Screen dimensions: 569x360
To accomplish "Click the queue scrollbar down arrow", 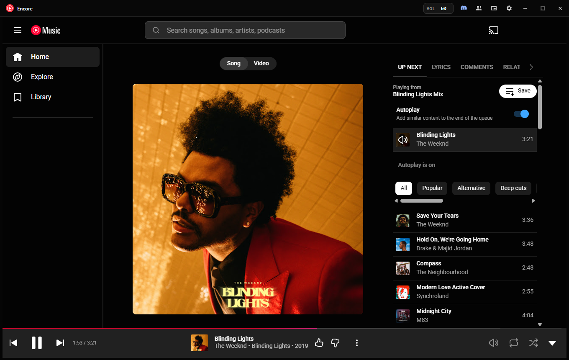I will point(540,324).
